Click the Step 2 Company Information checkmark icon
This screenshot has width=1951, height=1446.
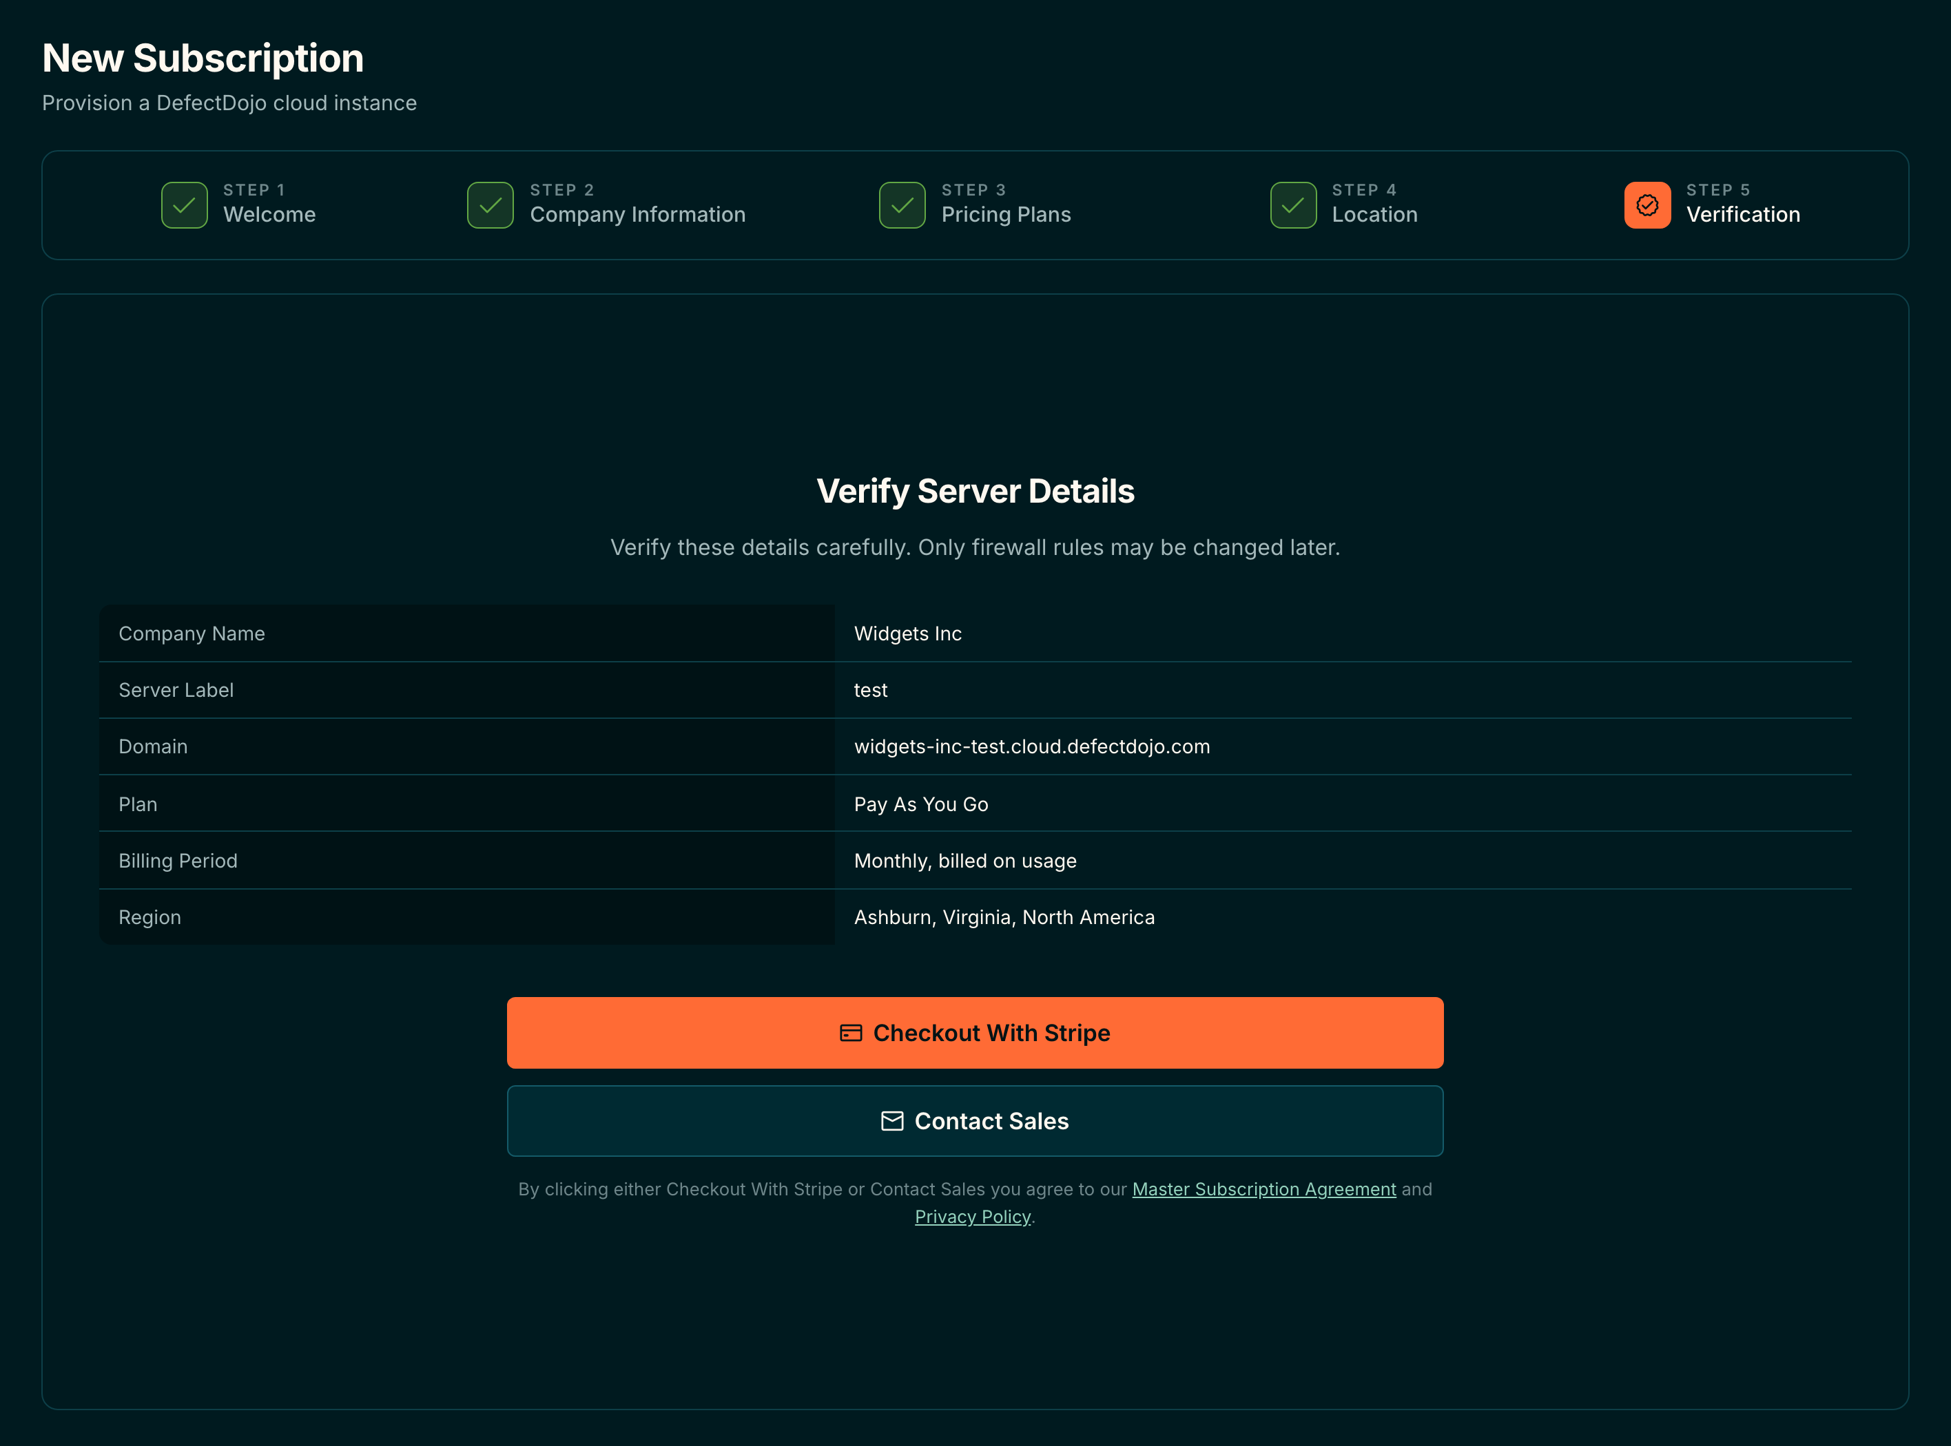coord(491,205)
